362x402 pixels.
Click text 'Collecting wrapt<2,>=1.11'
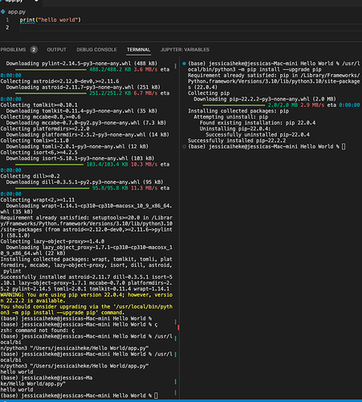[38, 200]
